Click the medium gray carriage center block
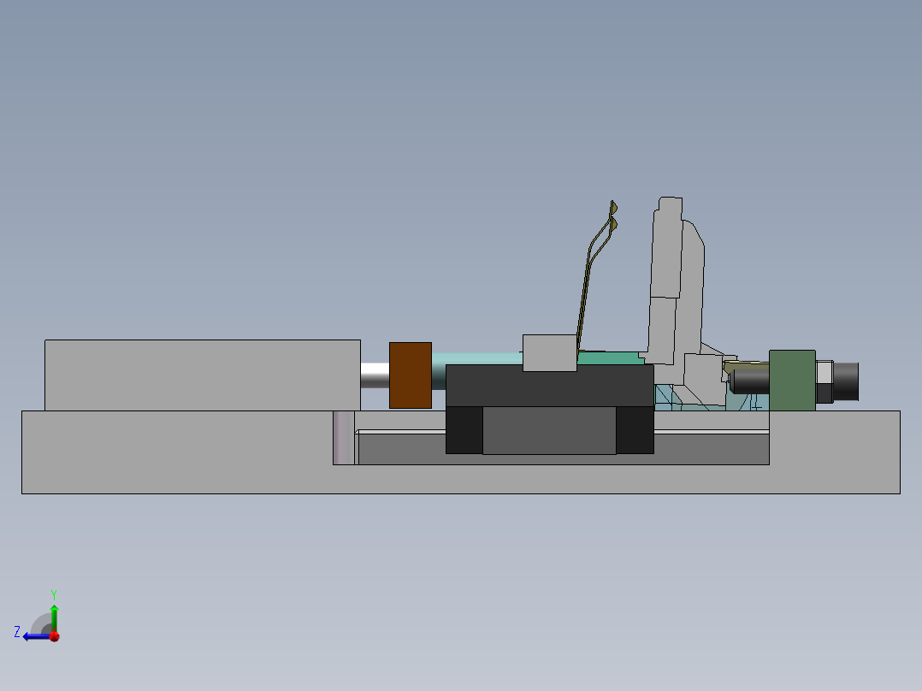The image size is (922, 691). click(x=549, y=430)
